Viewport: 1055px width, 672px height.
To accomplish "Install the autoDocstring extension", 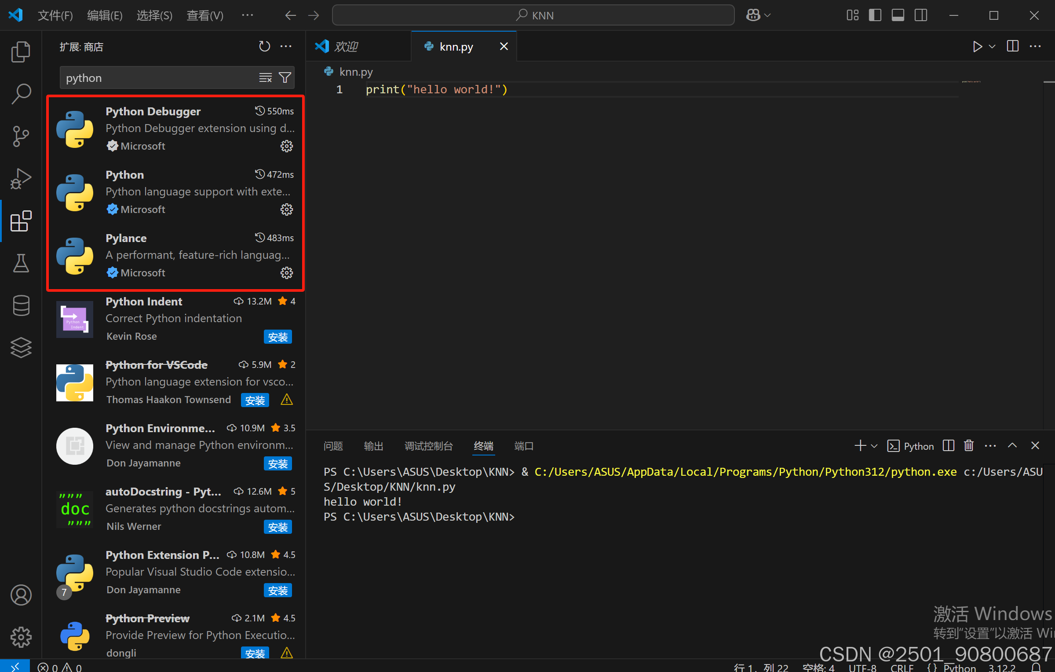I will click(277, 527).
